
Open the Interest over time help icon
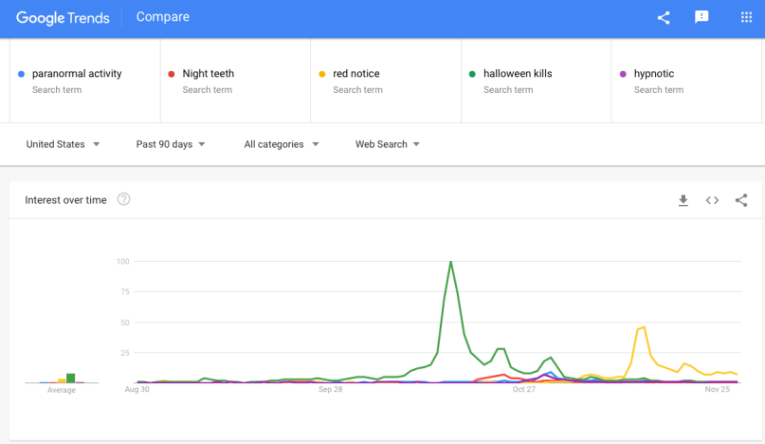(x=123, y=199)
